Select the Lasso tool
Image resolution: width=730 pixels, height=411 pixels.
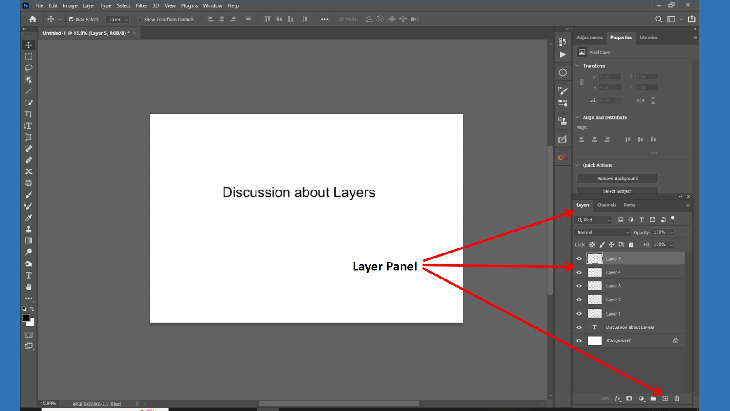[x=28, y=68]
